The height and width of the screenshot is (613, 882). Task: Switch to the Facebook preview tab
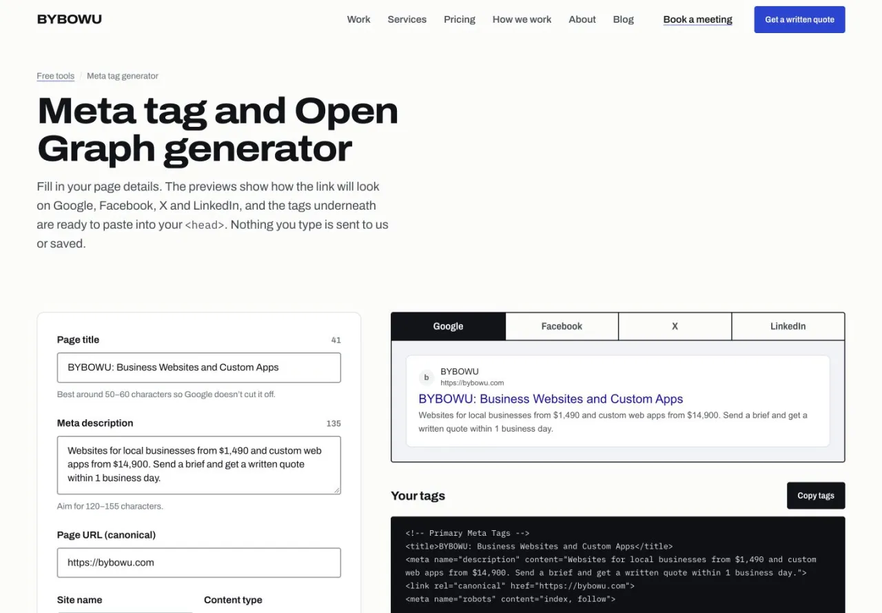click(x=562, y=326)
